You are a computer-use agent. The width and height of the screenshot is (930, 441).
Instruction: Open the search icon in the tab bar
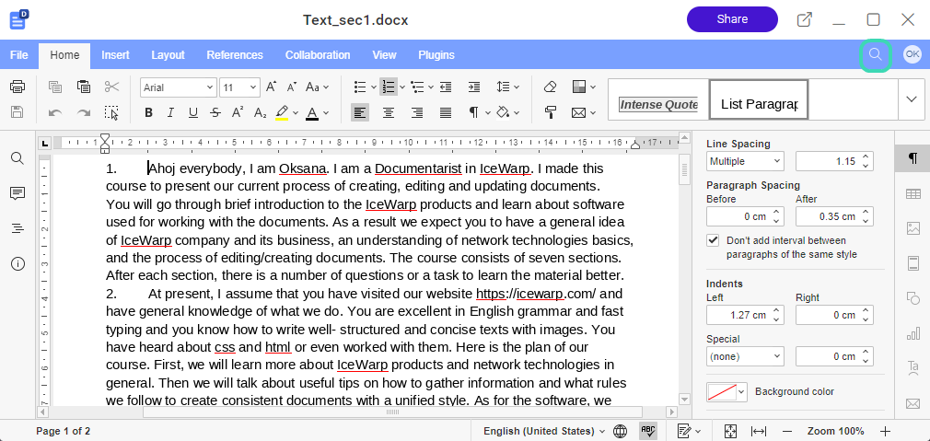(x=876, y=55)
